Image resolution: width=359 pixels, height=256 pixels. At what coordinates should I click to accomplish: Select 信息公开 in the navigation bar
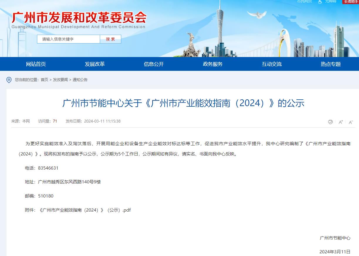tap(154, 64)
